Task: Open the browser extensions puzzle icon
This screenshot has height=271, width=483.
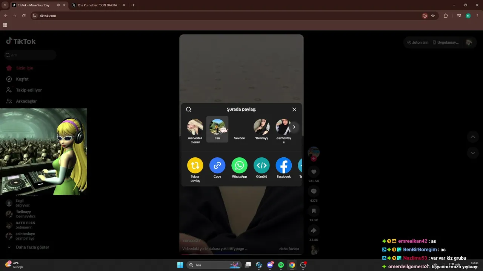Action: point(446,16)
